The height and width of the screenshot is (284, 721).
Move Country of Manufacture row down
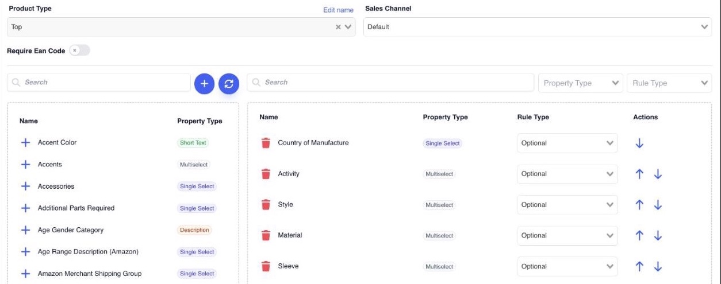[639, 143]
